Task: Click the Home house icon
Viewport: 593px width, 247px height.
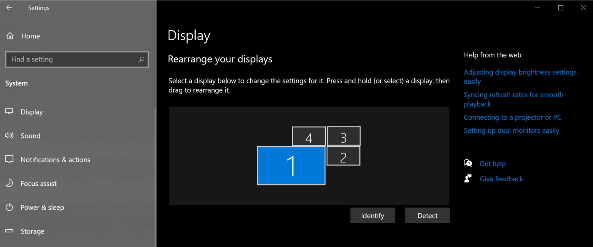Action: 9,36
